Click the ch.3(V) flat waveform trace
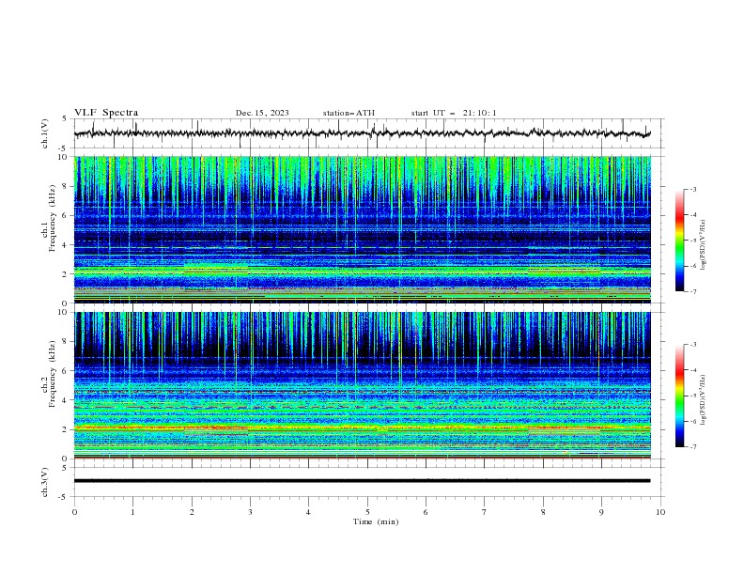744x575 pixels. [363, 481]
